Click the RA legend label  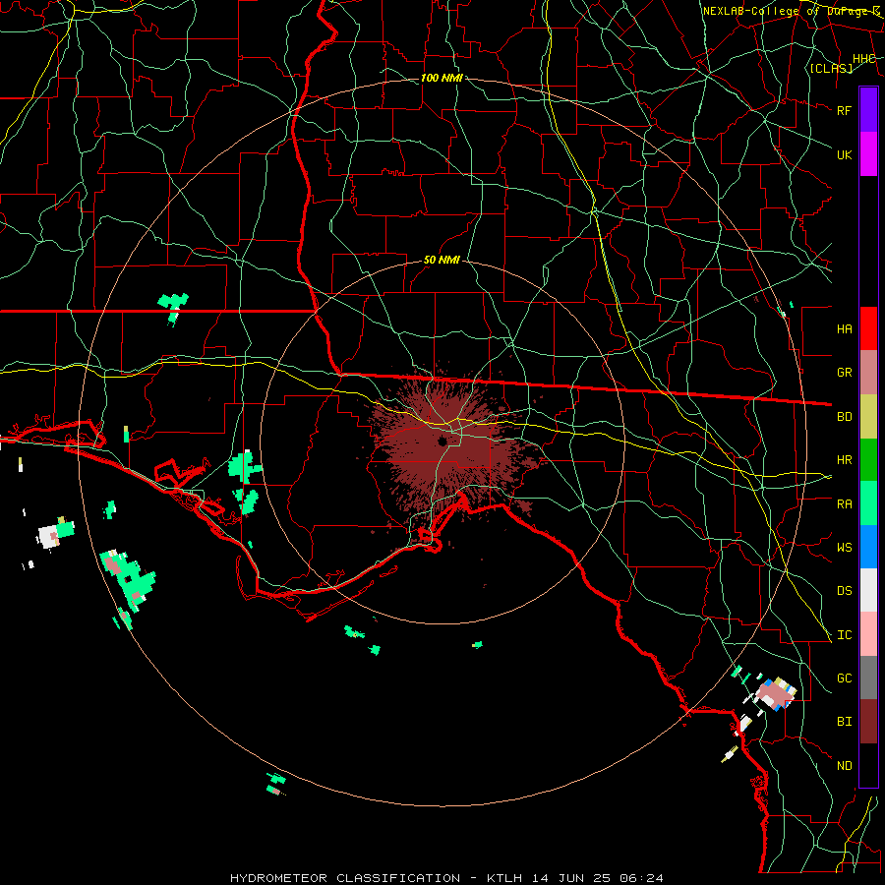click(x=845, y=503)
